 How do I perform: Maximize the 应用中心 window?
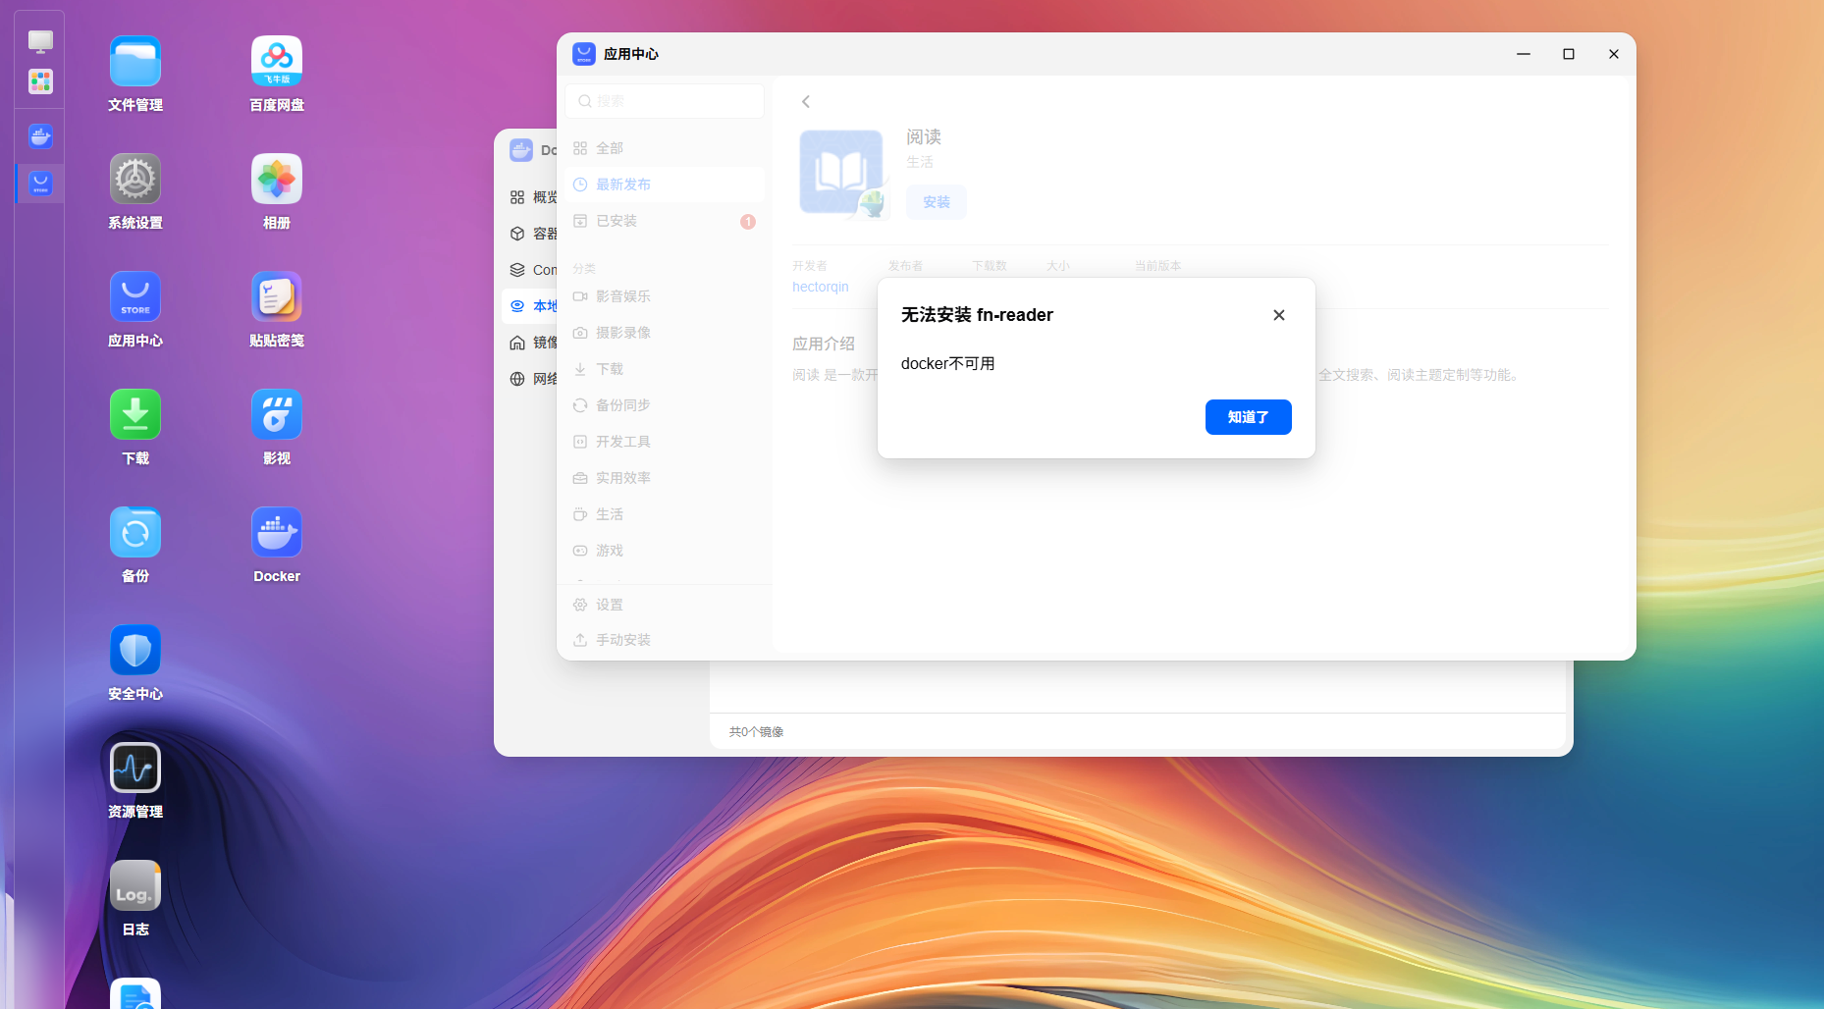[1569, 54]
